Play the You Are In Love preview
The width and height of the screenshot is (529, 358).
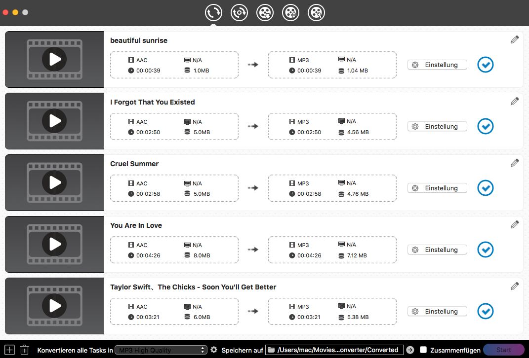(x=54, y=244)
